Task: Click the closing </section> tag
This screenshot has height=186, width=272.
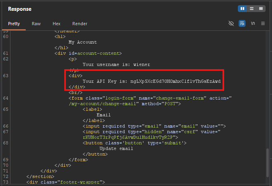Action: click(x=40, y=176)
